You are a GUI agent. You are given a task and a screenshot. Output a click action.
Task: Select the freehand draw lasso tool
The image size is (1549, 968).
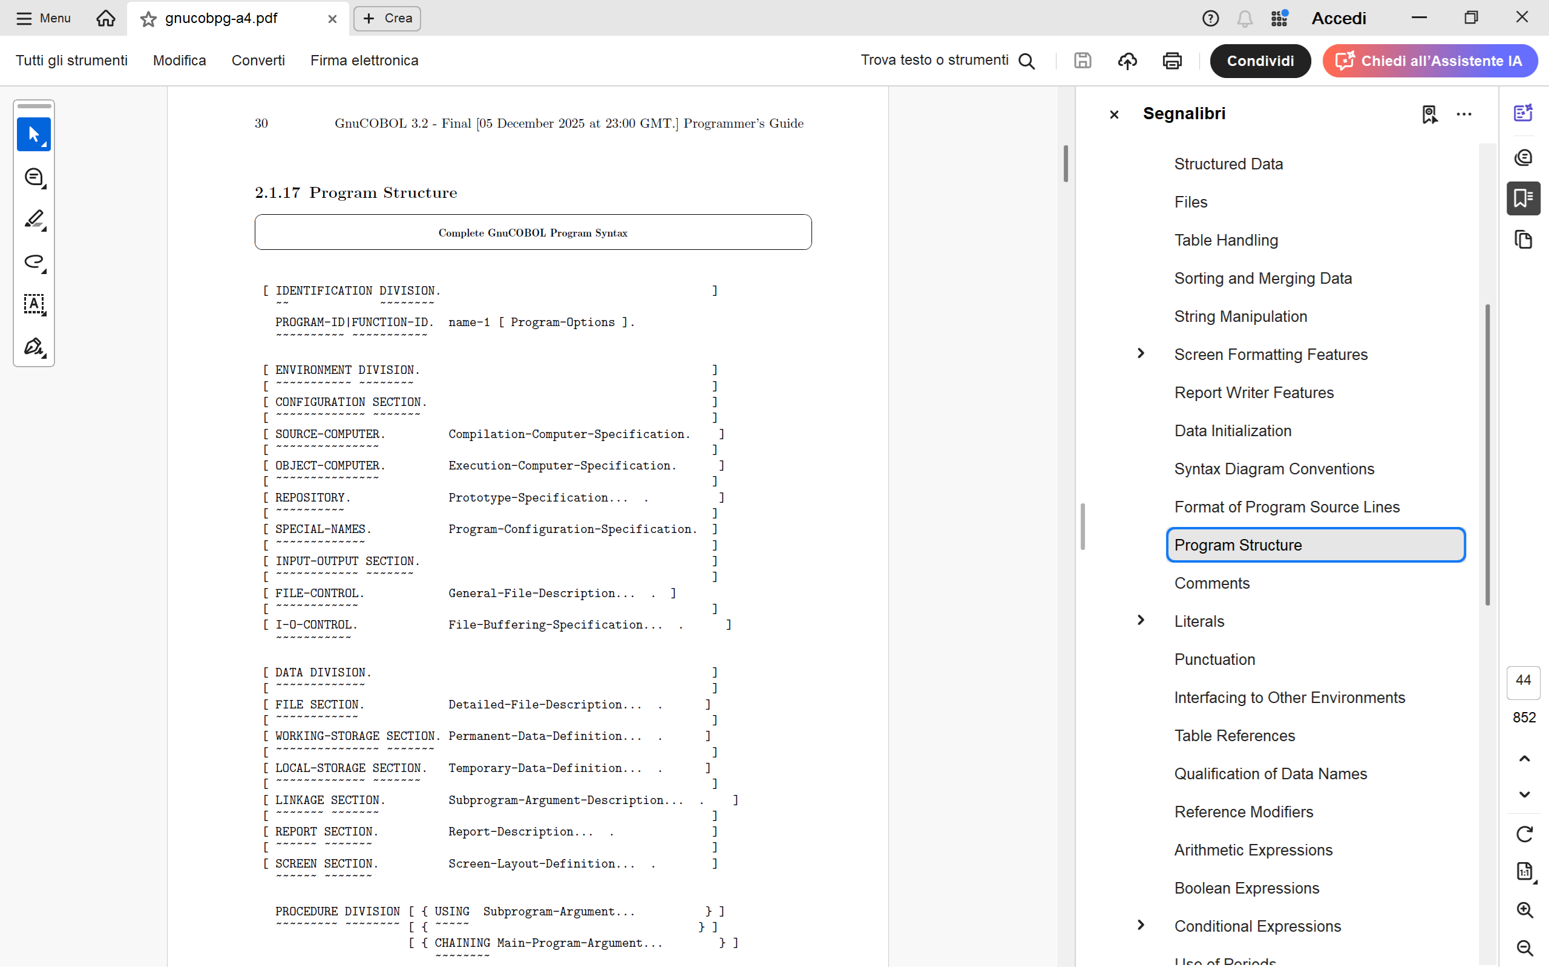tap(33, 262)
